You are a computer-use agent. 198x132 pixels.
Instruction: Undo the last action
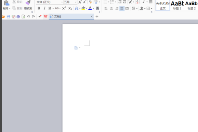coord(28,16)
